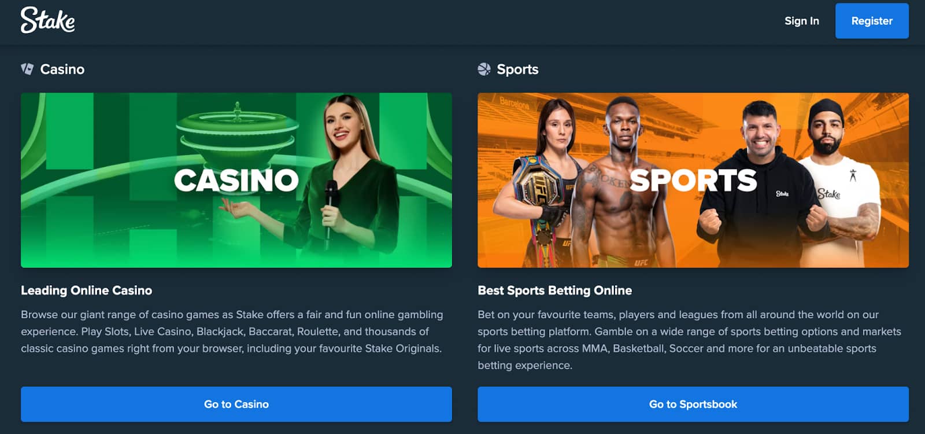
Task: Open the Sign In page
Action: pos(801,21)
